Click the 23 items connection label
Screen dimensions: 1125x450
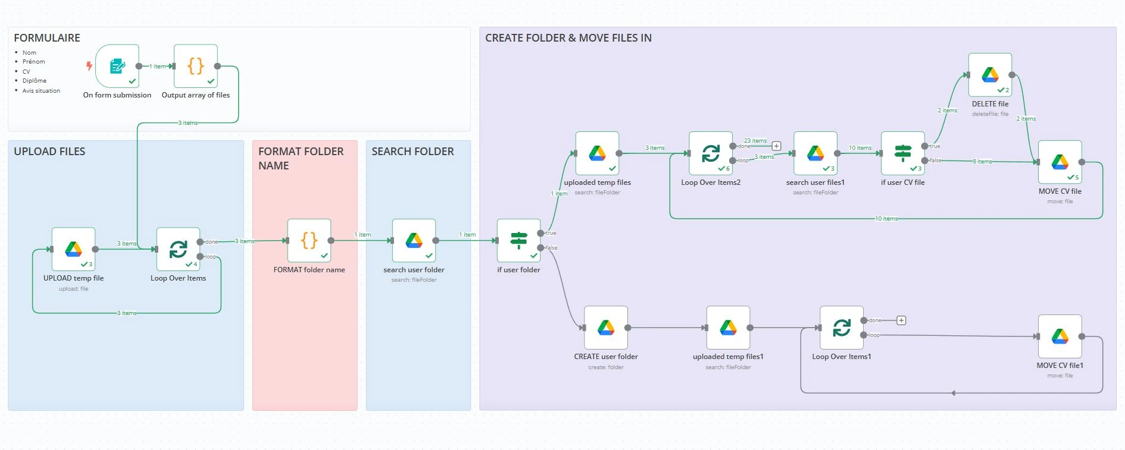coord(755,141)
